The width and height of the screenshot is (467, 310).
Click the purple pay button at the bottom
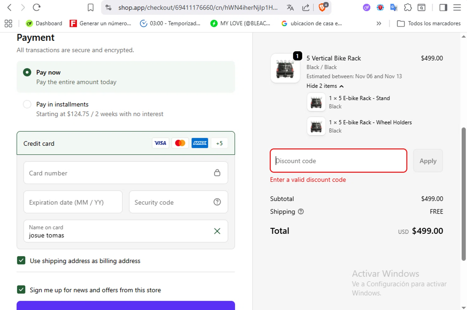click(x=126, y=305)
